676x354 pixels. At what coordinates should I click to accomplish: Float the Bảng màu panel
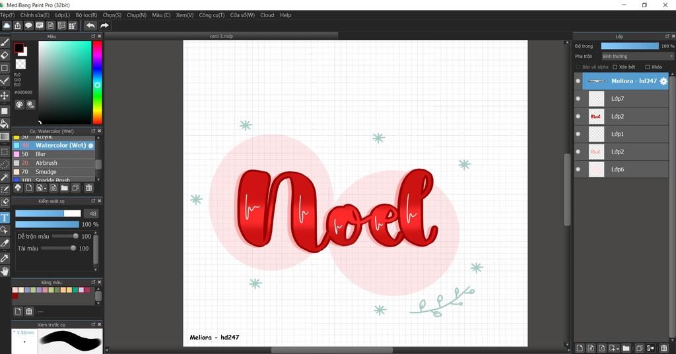93,282
